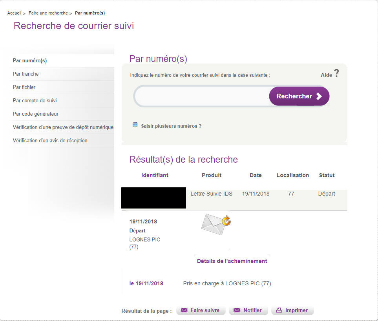Click the envelope icon on Notifier

(x=237, y=310)
